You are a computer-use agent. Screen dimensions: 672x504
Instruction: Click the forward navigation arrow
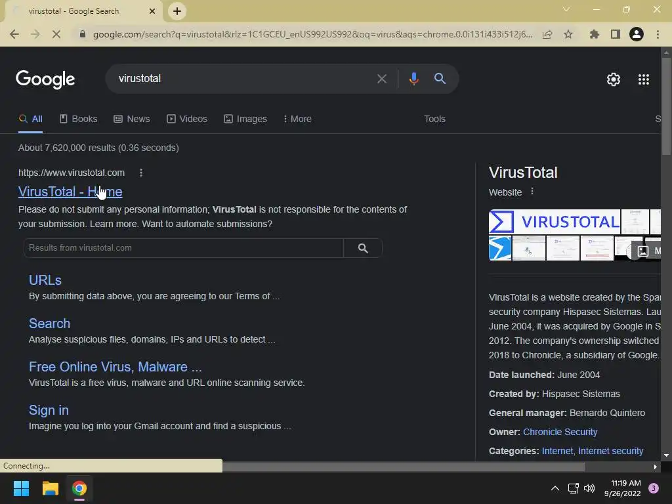35,34
